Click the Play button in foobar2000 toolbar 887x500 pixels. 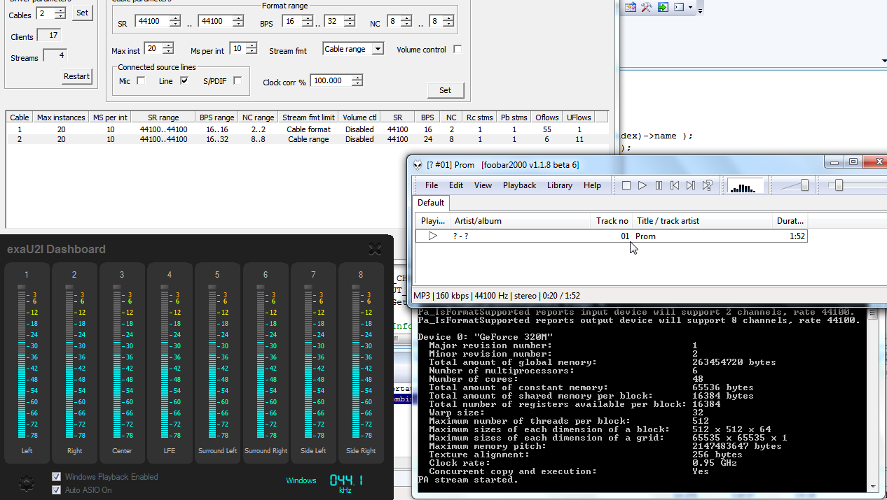[x=642, y=185]
